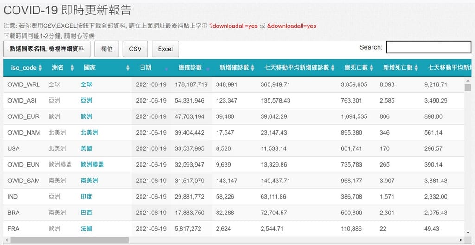Sort by 洲名 column arrows
This screenshot has height=245, width=475.
pos(72,68)
